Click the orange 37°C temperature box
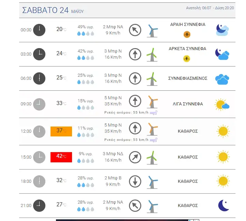The height and width of the screenshot is (221, 246). pos(61,131)
